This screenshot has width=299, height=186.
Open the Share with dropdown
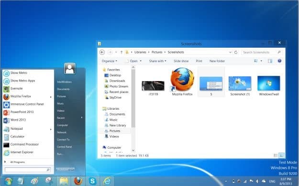pos(157,61)
